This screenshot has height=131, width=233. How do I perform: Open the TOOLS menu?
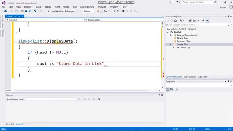pos(66,7)
